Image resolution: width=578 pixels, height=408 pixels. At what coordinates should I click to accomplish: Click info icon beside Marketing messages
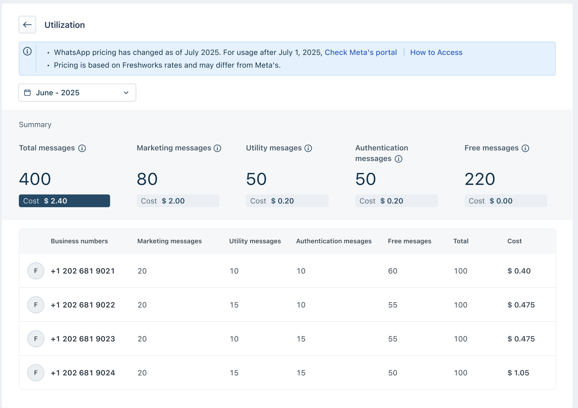point(217,148)
